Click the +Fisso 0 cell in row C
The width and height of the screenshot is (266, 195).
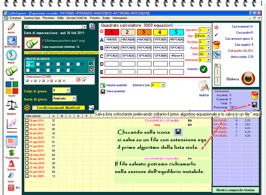coord(177,56)
